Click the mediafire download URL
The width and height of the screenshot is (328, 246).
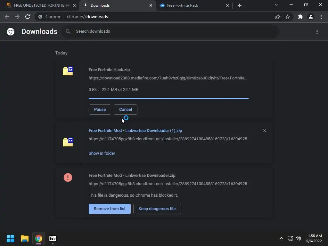[168, 78]
